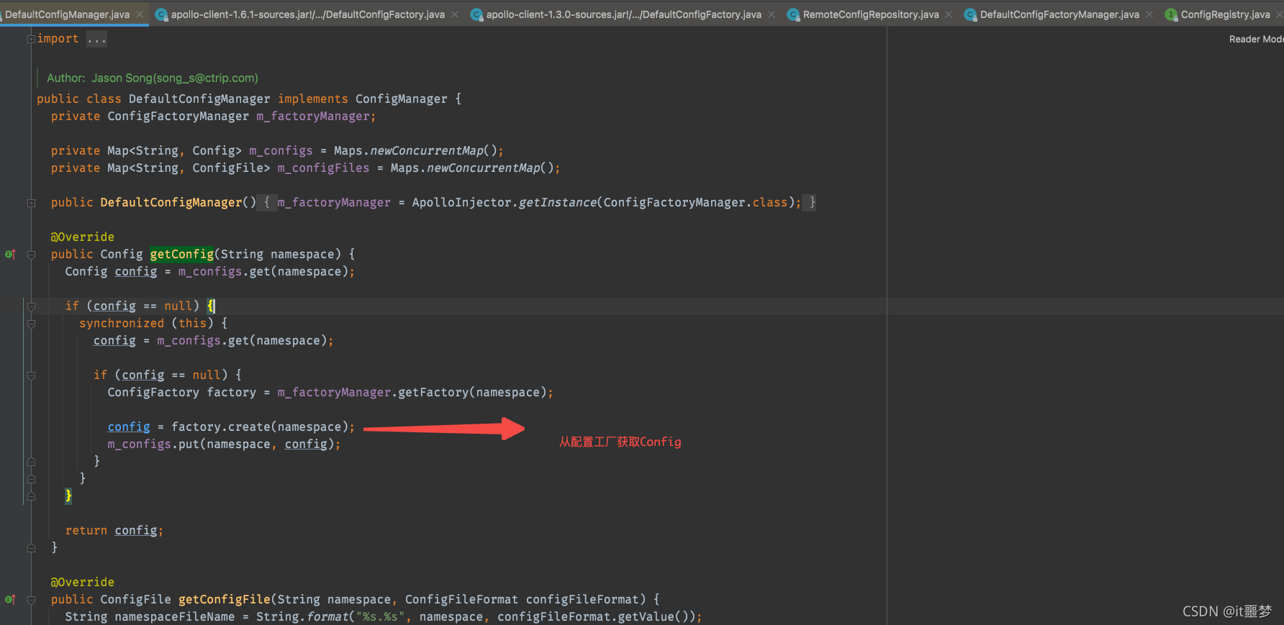The image size is (1284, 625).
Task: Click the class icon on apollo-client-1.3.0 tab
Action: coord(476,14)
